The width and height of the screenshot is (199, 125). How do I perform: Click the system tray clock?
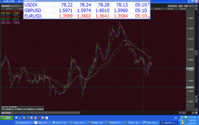click(193, 120)
